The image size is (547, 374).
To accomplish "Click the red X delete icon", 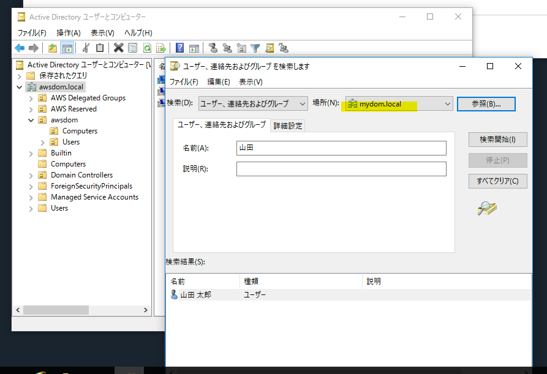I will [118, 48].
